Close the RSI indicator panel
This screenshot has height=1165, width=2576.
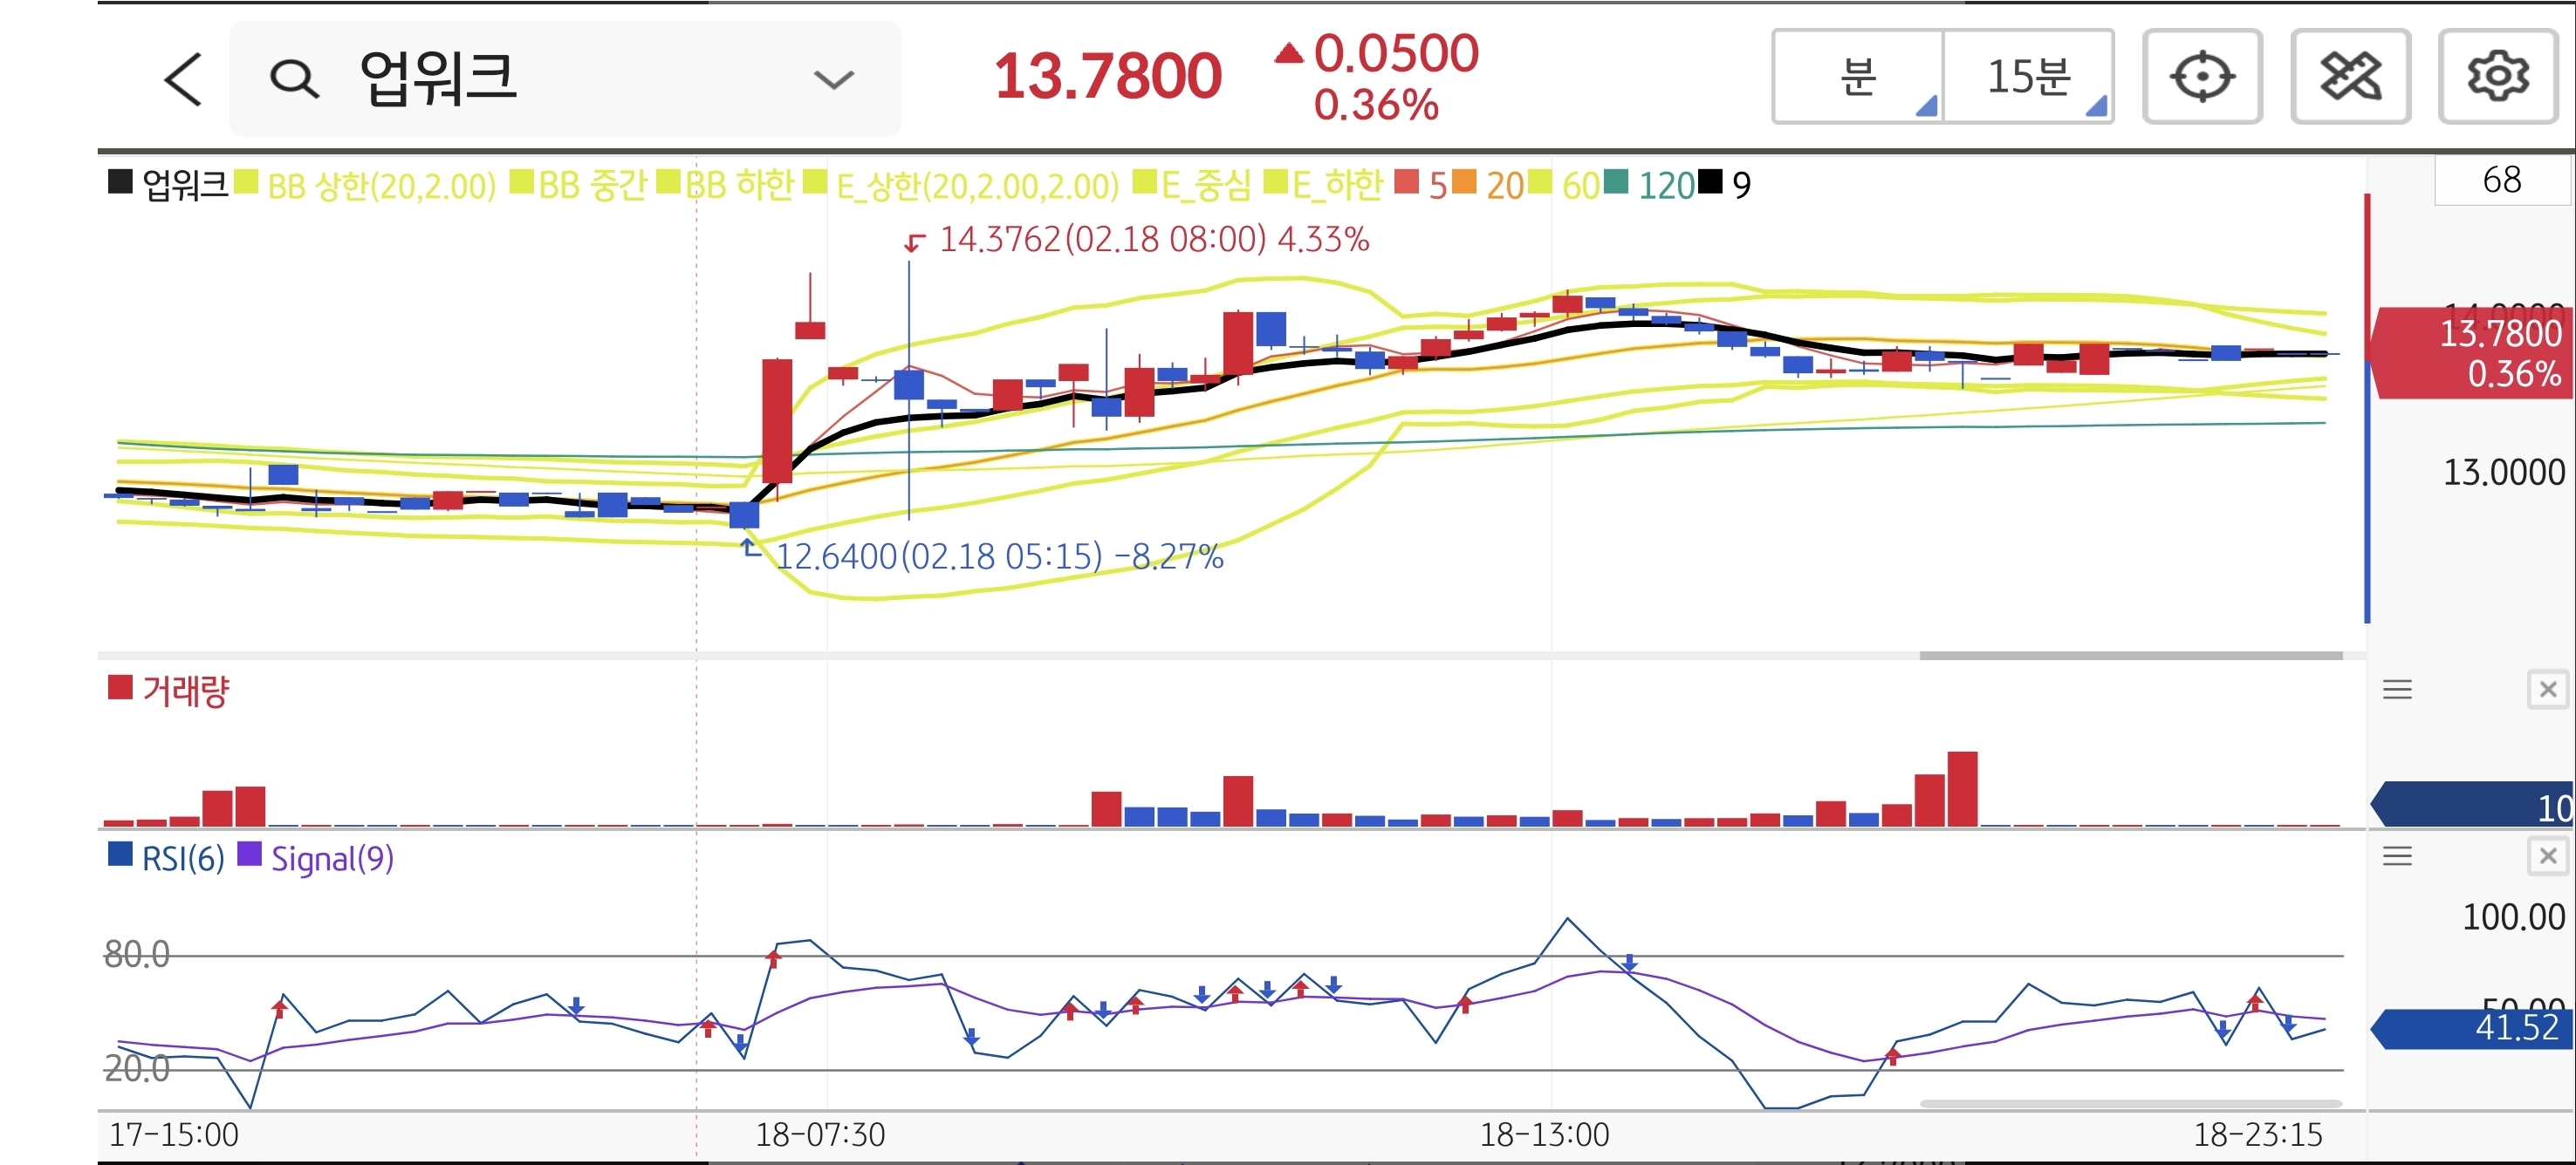(x=2547, y=856)
